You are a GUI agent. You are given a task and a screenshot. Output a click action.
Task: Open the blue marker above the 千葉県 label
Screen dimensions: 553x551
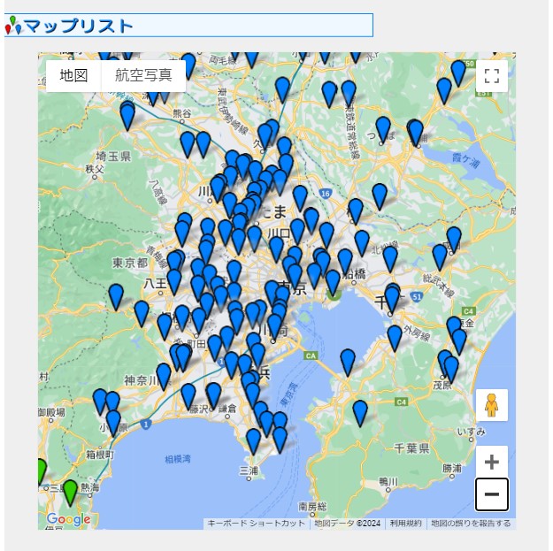pyautogui.click(x=360, y=412)
